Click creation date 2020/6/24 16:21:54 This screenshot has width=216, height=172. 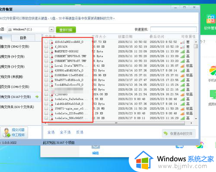(x=132, y=94)
